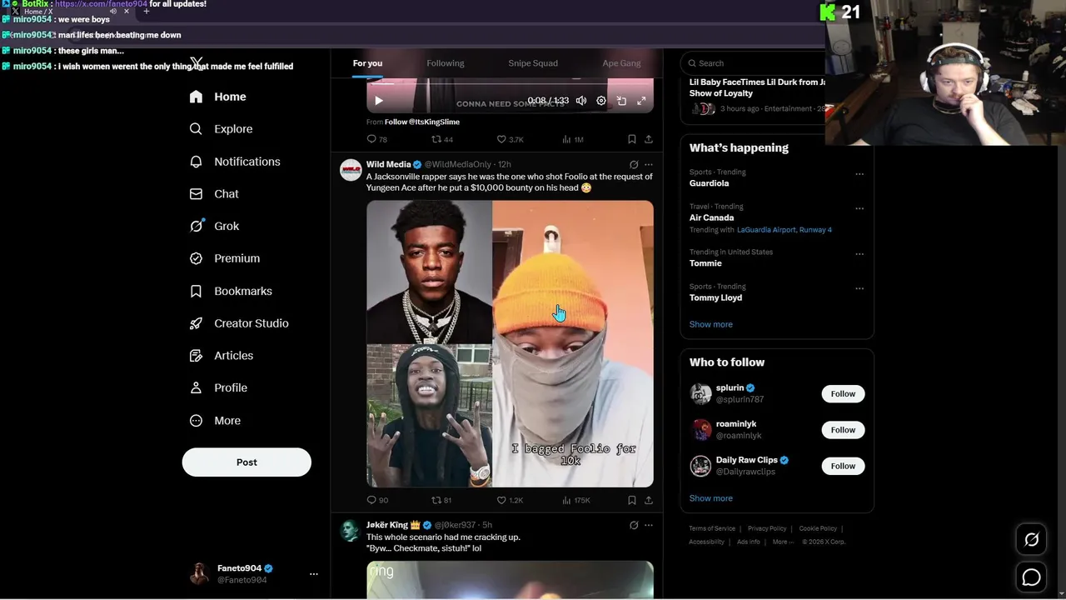This screenshot has width=1066, height=600.
Task: Click the Premium badge icon
Action: (196, 258)
